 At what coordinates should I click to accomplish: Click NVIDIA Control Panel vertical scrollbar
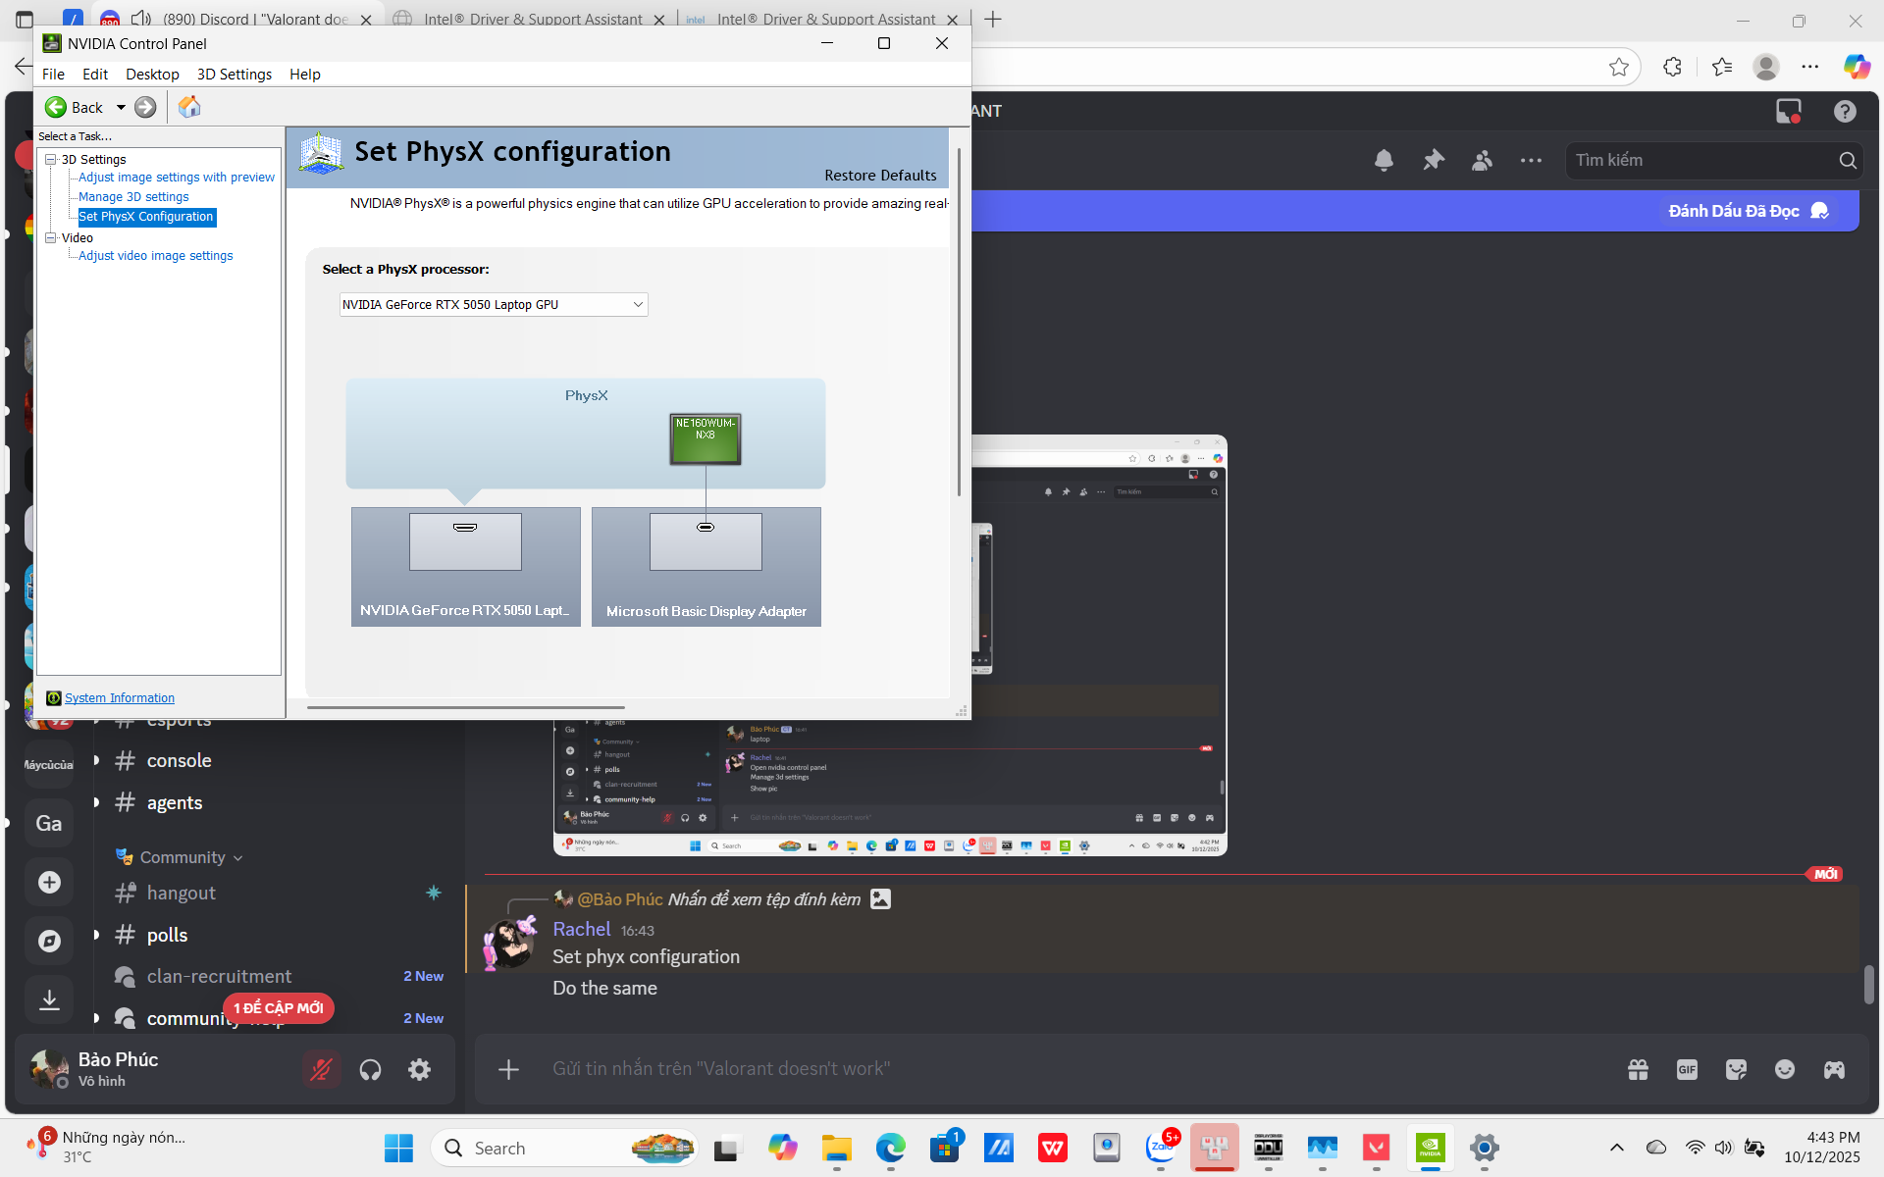pyautogui.click(x=959, y=324)
